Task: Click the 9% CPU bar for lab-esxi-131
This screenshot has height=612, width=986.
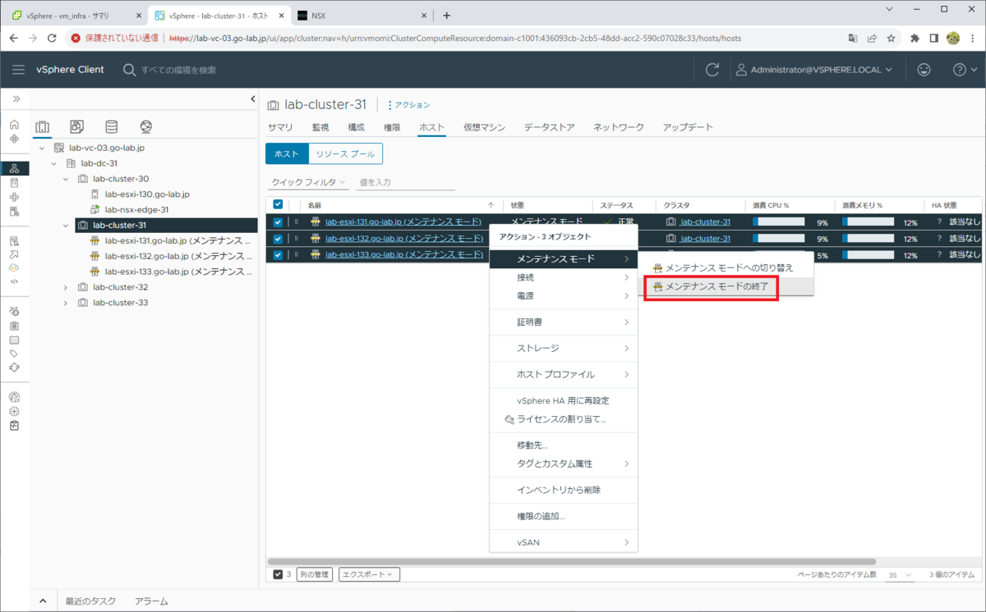Action: [x=778, y=222]
